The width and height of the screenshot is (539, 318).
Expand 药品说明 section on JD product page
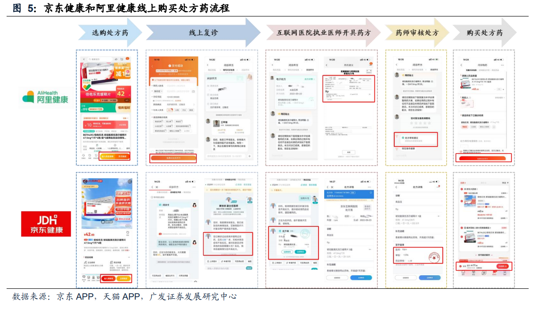(106, 257)
